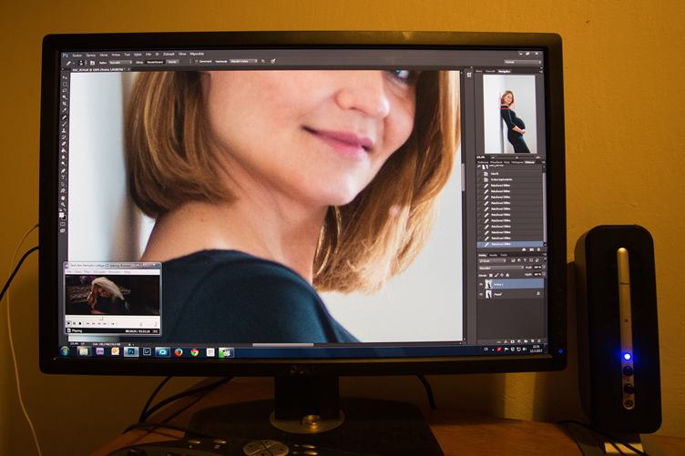
Task: Open the tool preset picker
Action: click(69, 63)
